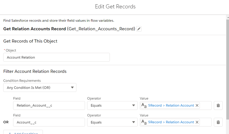Delete the Relation_Account__c condition row with trash icon
Viewport: 229px width, 134px height.
(218, 106)
